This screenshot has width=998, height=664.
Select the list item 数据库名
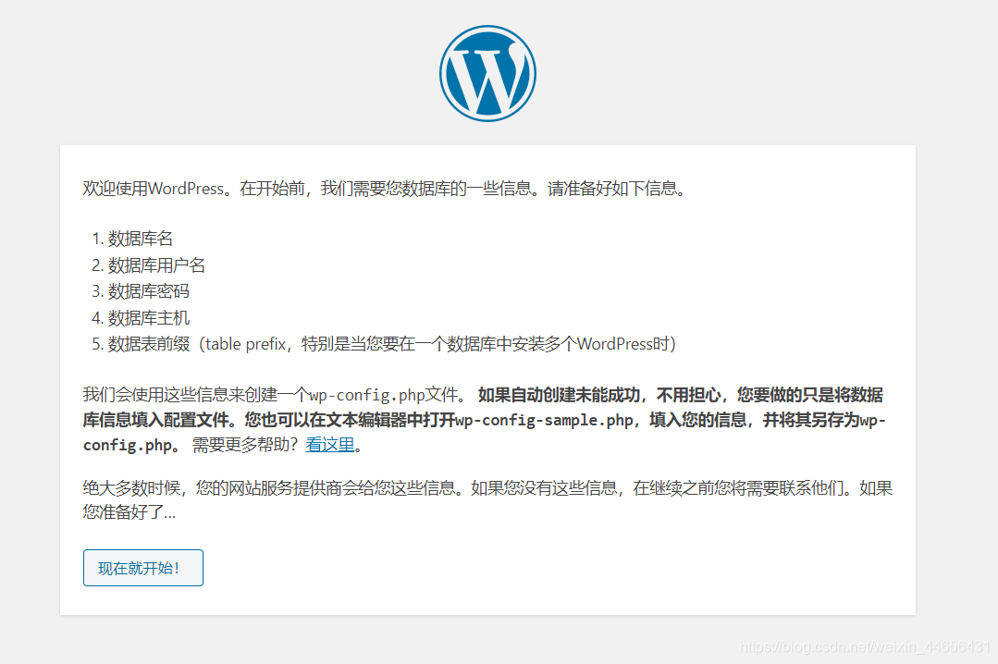pyautogui.click(x=140, y=239)
